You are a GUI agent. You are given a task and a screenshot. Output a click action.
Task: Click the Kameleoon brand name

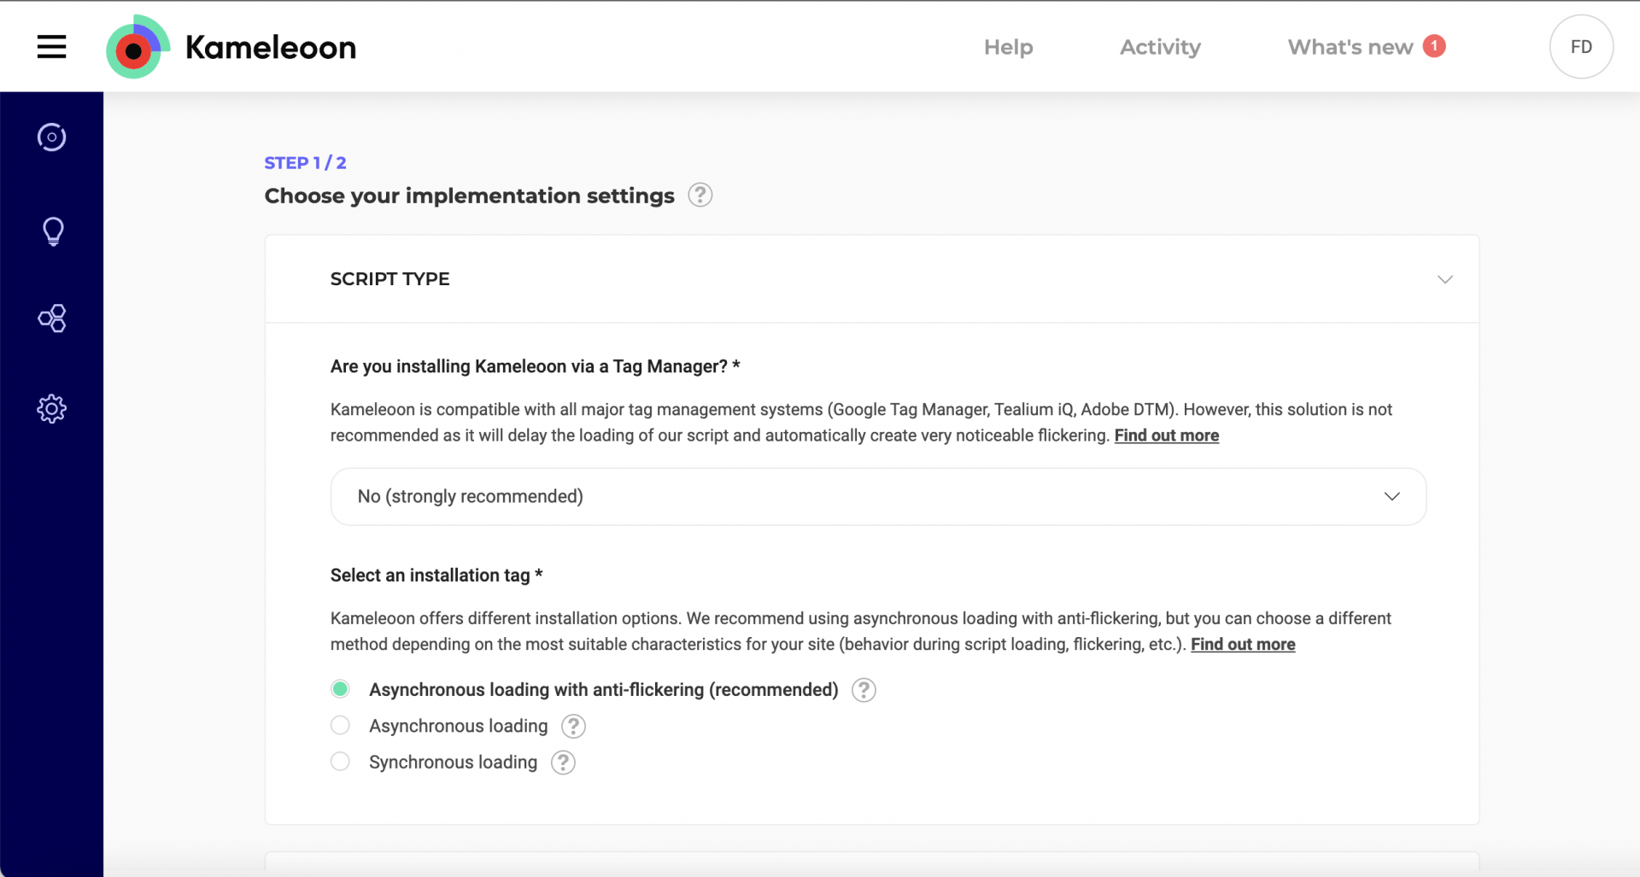pos(271,48)
